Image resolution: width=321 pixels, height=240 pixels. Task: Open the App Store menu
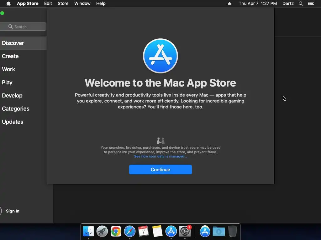click(28, 3)
